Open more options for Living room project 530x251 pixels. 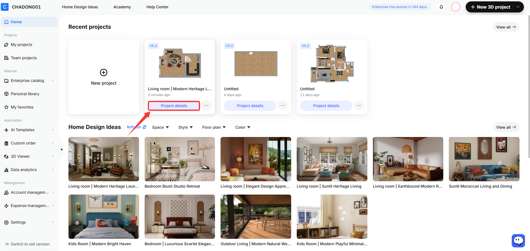[206, 106]
